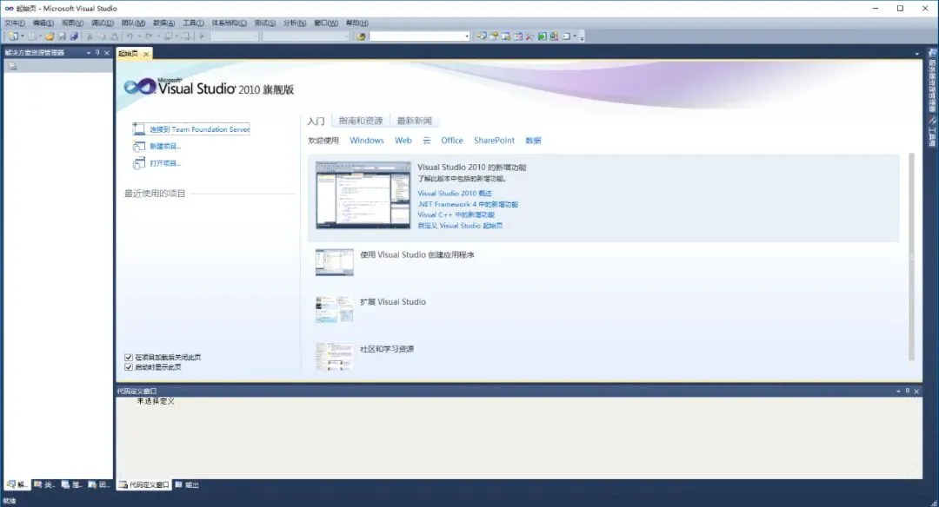939x507 pixels.
Task: Open the Windows category link
Action: pyautogui.click(x=367, y=140)
